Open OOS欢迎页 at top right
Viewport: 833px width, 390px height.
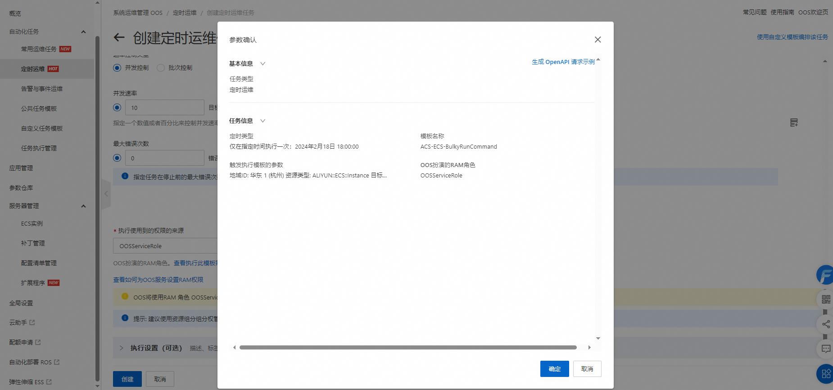tap(813, 12)
